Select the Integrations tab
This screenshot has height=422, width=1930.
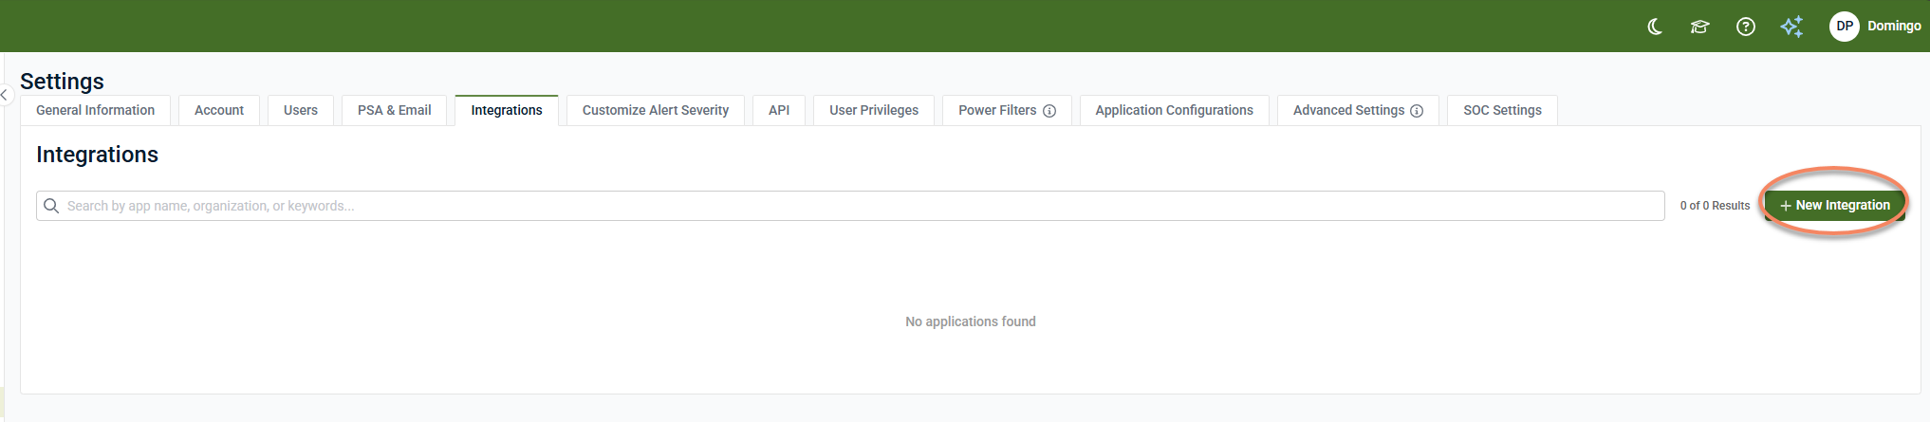click(507, 110)
